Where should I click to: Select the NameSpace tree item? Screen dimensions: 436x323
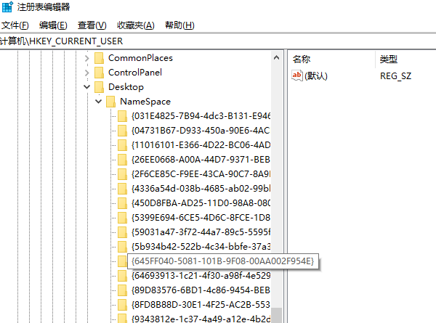click(x=145, y=102)
